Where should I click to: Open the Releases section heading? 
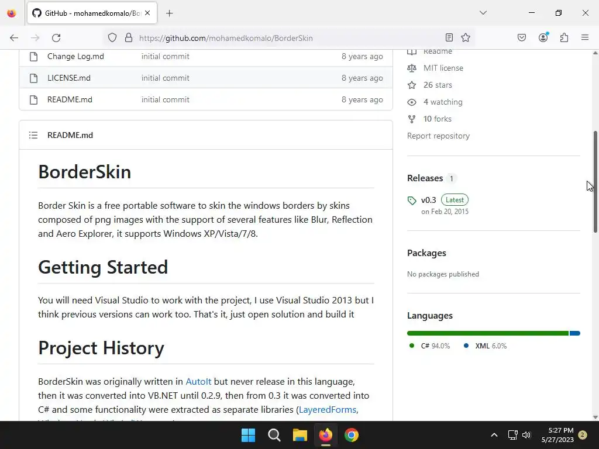click(x=425, y=178)
